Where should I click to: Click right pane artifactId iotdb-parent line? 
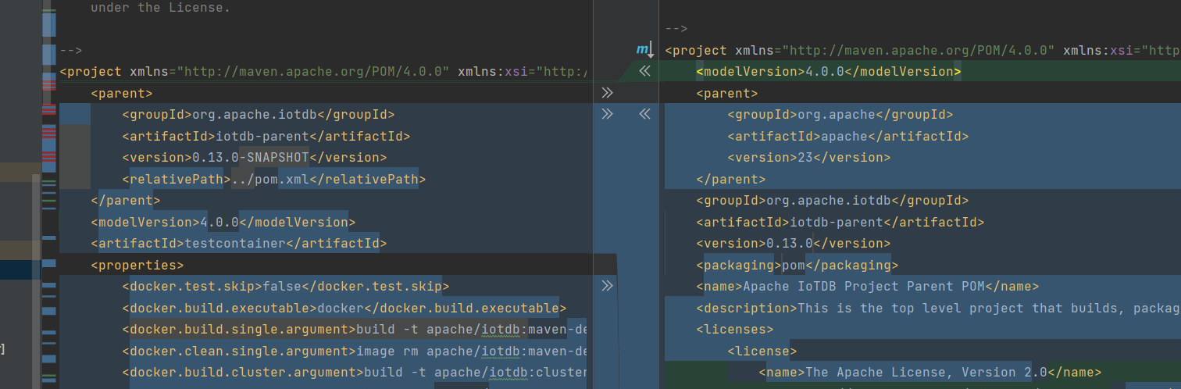click(840, 222)
